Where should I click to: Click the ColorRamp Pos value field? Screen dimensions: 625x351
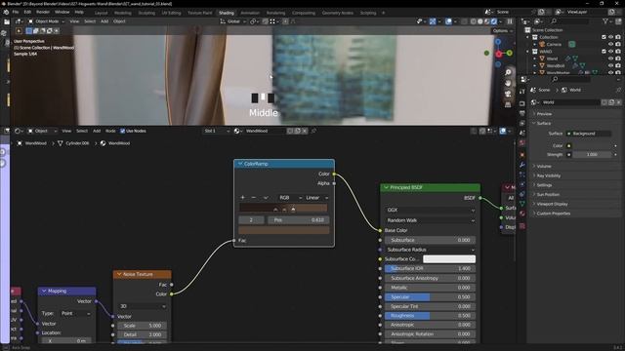(299, 220)
